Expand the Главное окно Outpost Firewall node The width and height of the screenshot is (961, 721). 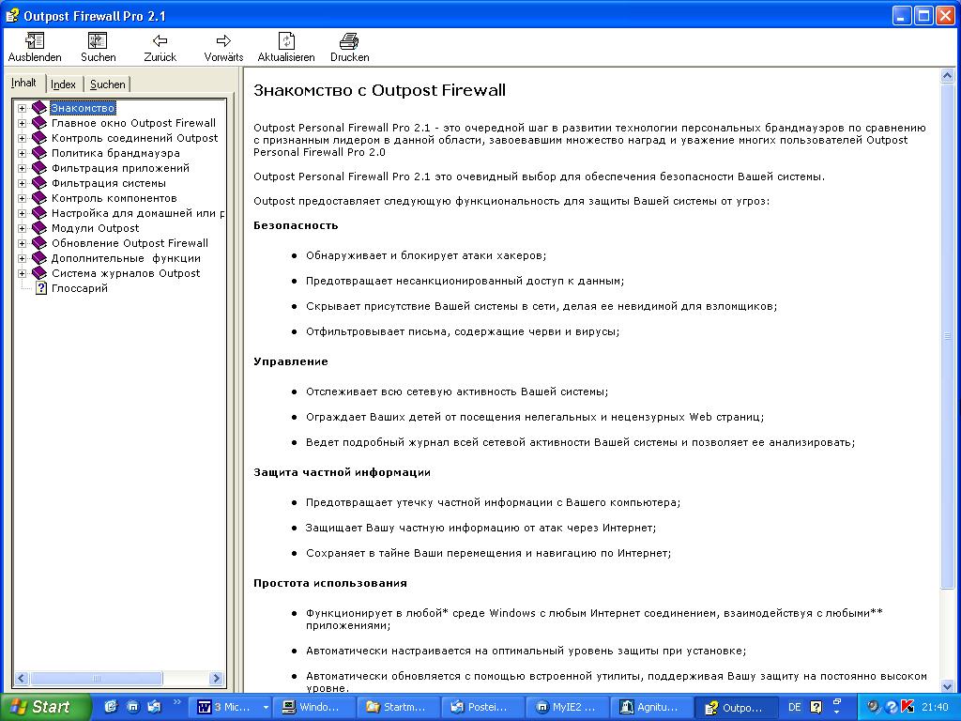[x=23, y=123]
